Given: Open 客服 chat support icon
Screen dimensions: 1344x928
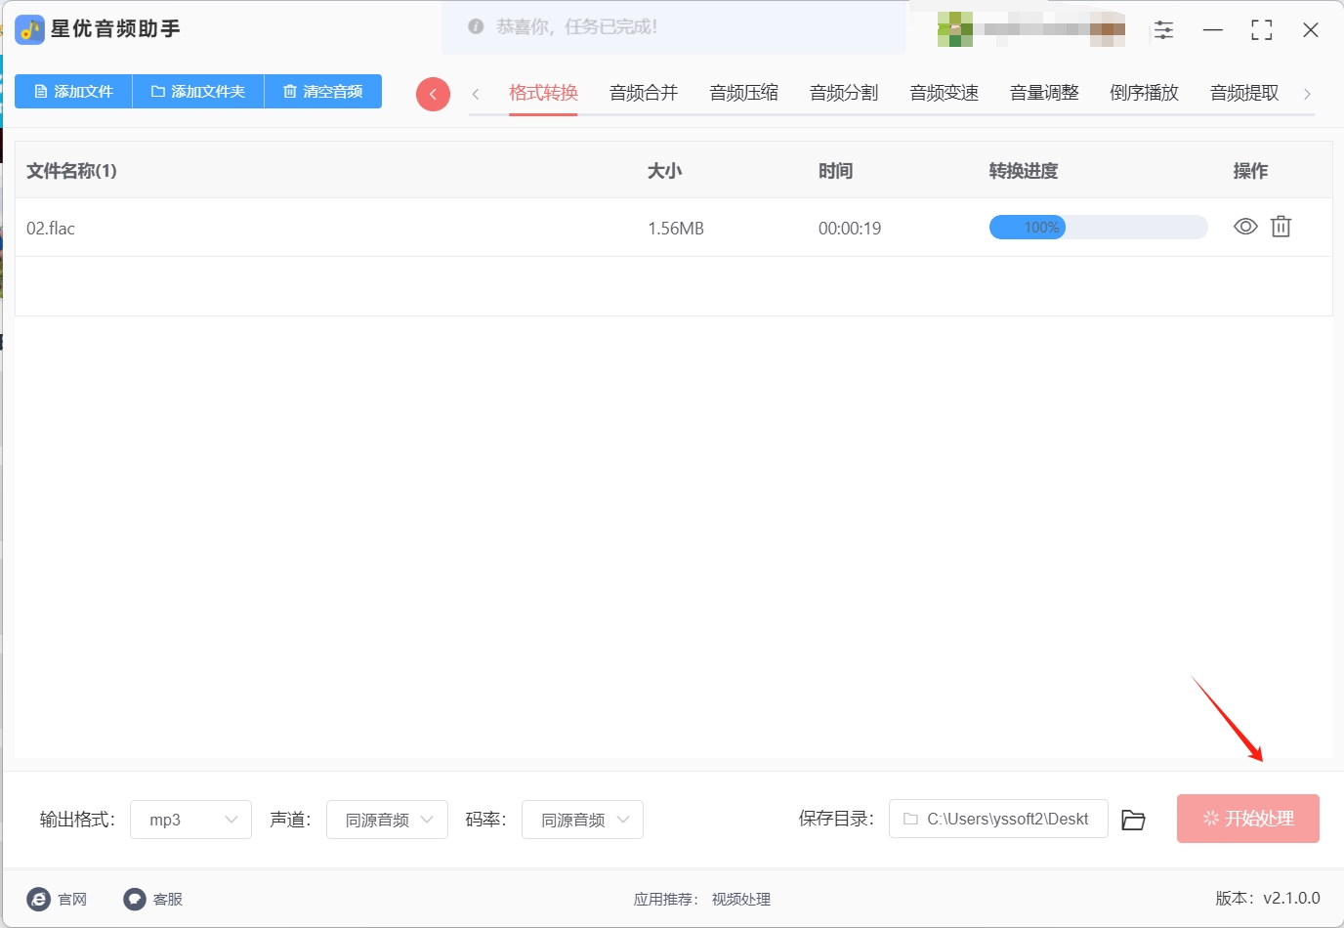Looking at the screenshot, I should [135, 899].
